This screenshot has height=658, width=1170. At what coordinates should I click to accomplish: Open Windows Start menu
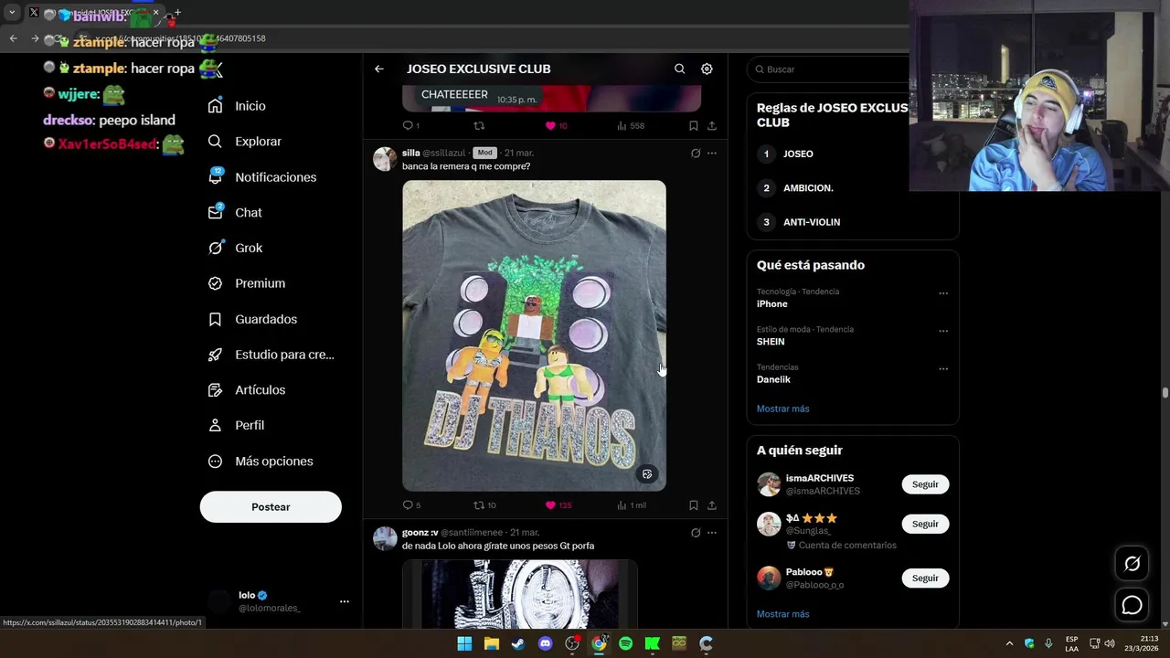click(464, 643)
